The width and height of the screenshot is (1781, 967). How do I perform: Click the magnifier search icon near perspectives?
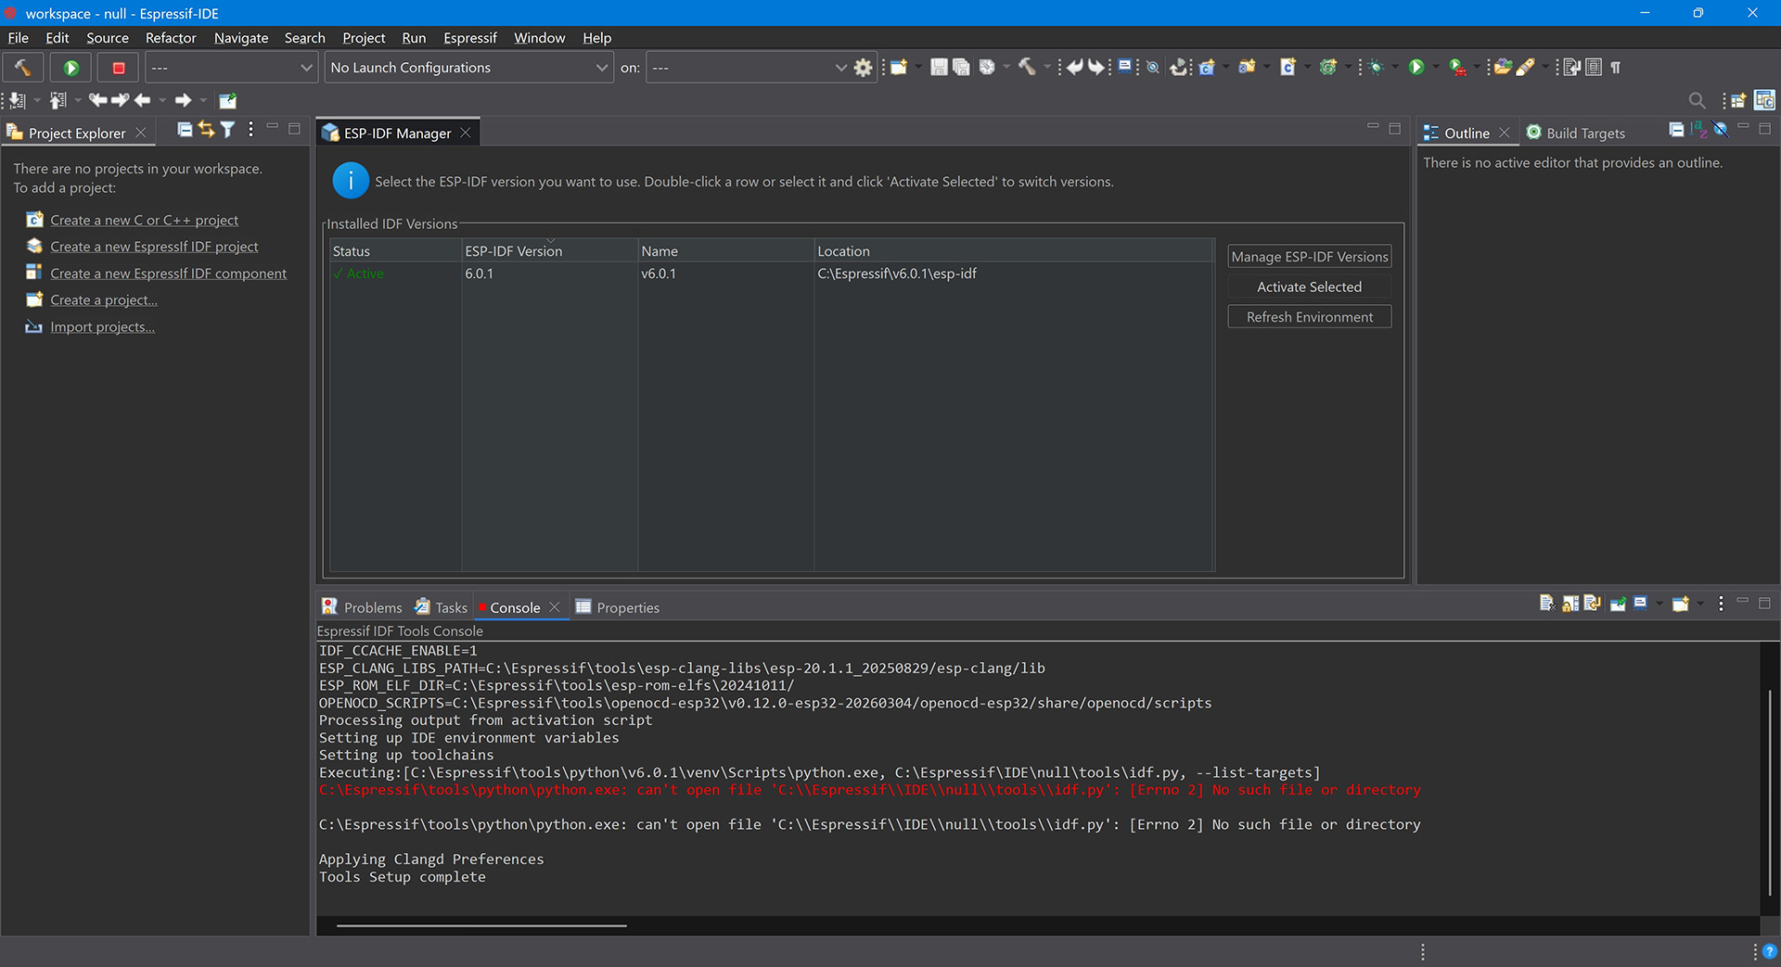(1697, 100)
